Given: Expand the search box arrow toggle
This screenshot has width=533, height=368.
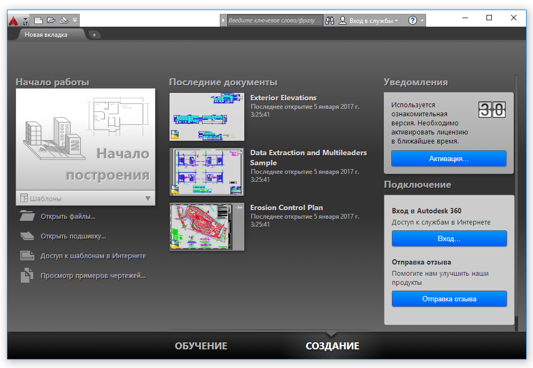Looking at the screenshot, I should pyautogui.click(x=223, y=21).
